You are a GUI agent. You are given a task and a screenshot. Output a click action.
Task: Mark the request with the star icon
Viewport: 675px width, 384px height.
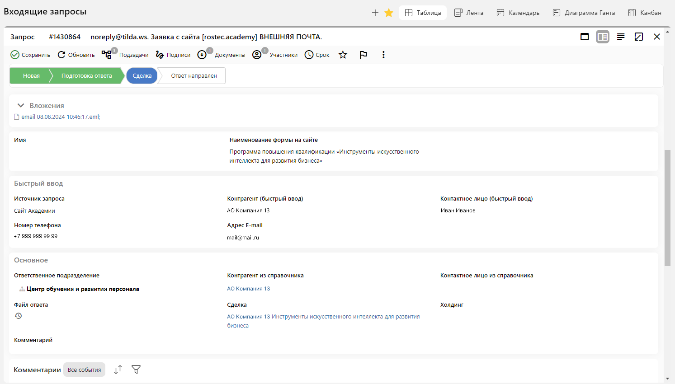pos(343,55)
